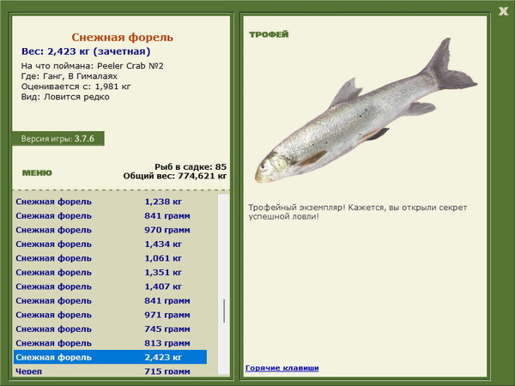Select Снежная форель 1,407 кг row
The height and width of the screenshot is (386, 515).
[110, 286]
